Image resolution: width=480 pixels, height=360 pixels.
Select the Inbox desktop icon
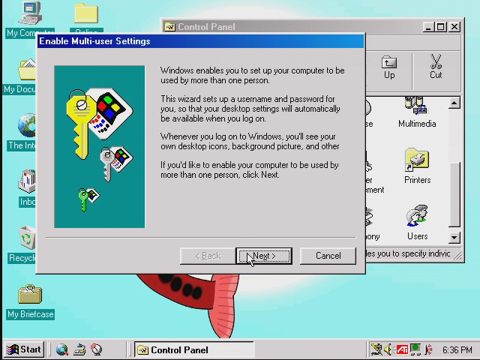27,188
